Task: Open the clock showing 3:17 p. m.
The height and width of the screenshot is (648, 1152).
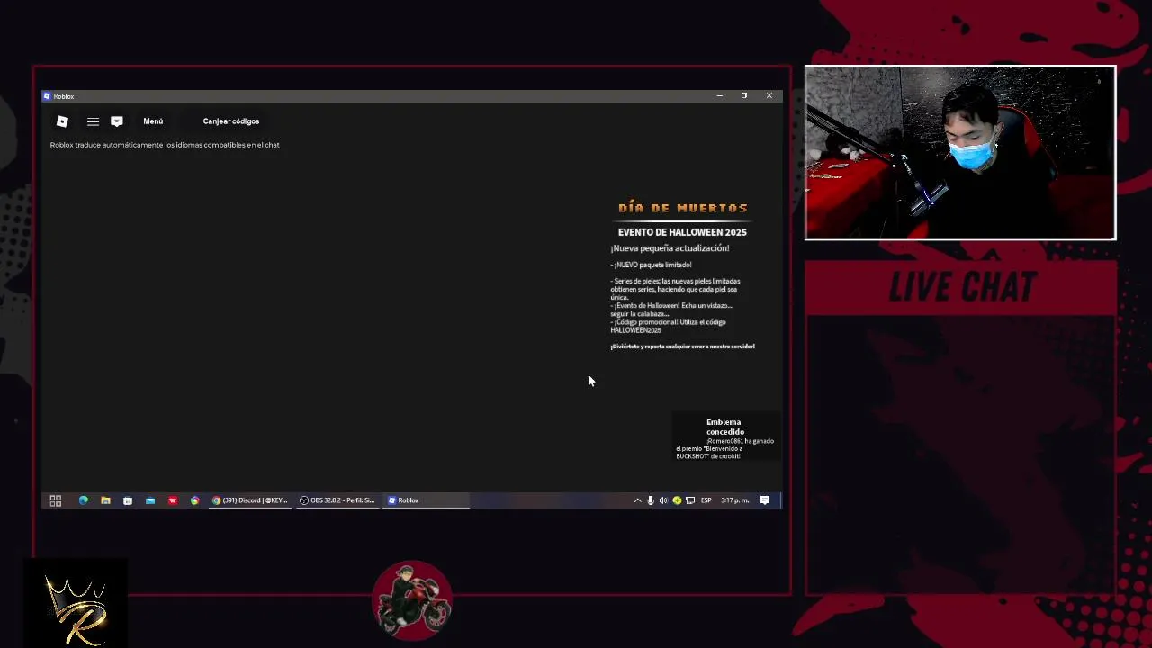Action: click(x=735, y=500)
